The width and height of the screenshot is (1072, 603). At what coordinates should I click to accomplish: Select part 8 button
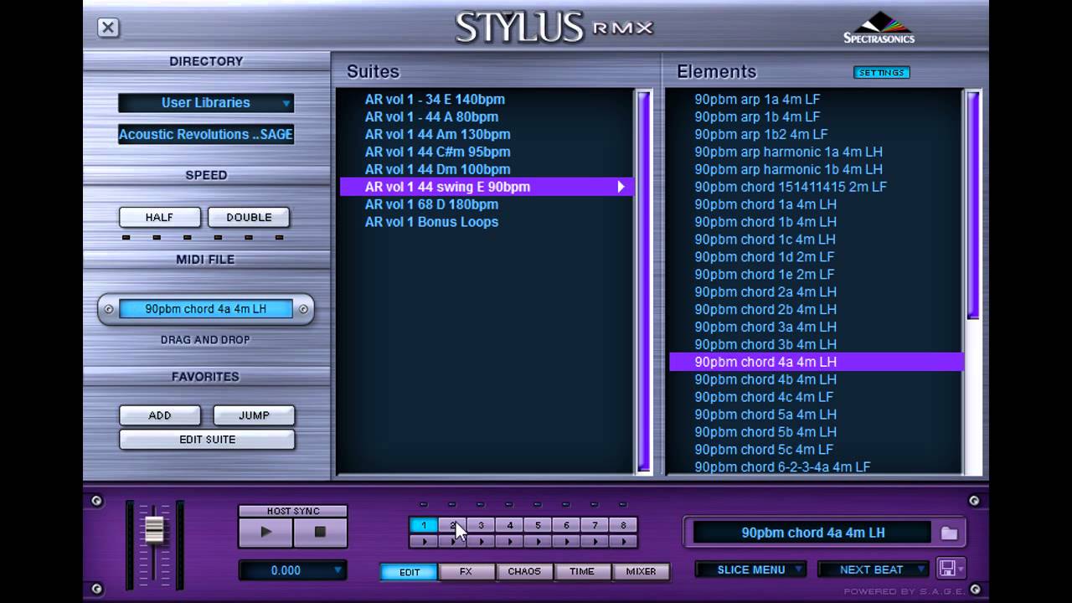(x=623, y=525)
